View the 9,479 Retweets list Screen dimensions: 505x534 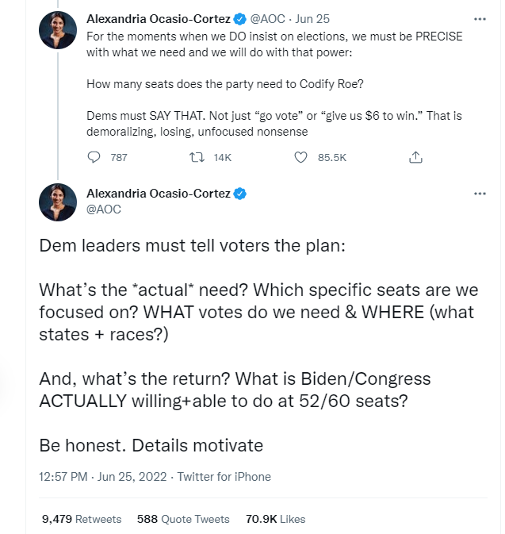coord(82,519)
